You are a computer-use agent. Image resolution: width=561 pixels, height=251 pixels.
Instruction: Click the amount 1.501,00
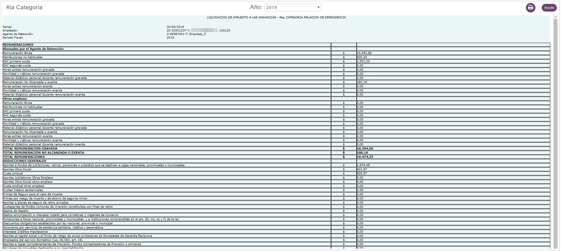(x=363, y=61)
